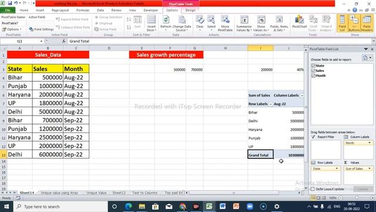The height and width of the screenshot is (212, 376).
Task: Click the formula bar input
Action: tap(219, 41)
